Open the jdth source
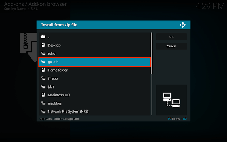The height and width of the screenshot is (142, 227). click(x=95, y=87)
